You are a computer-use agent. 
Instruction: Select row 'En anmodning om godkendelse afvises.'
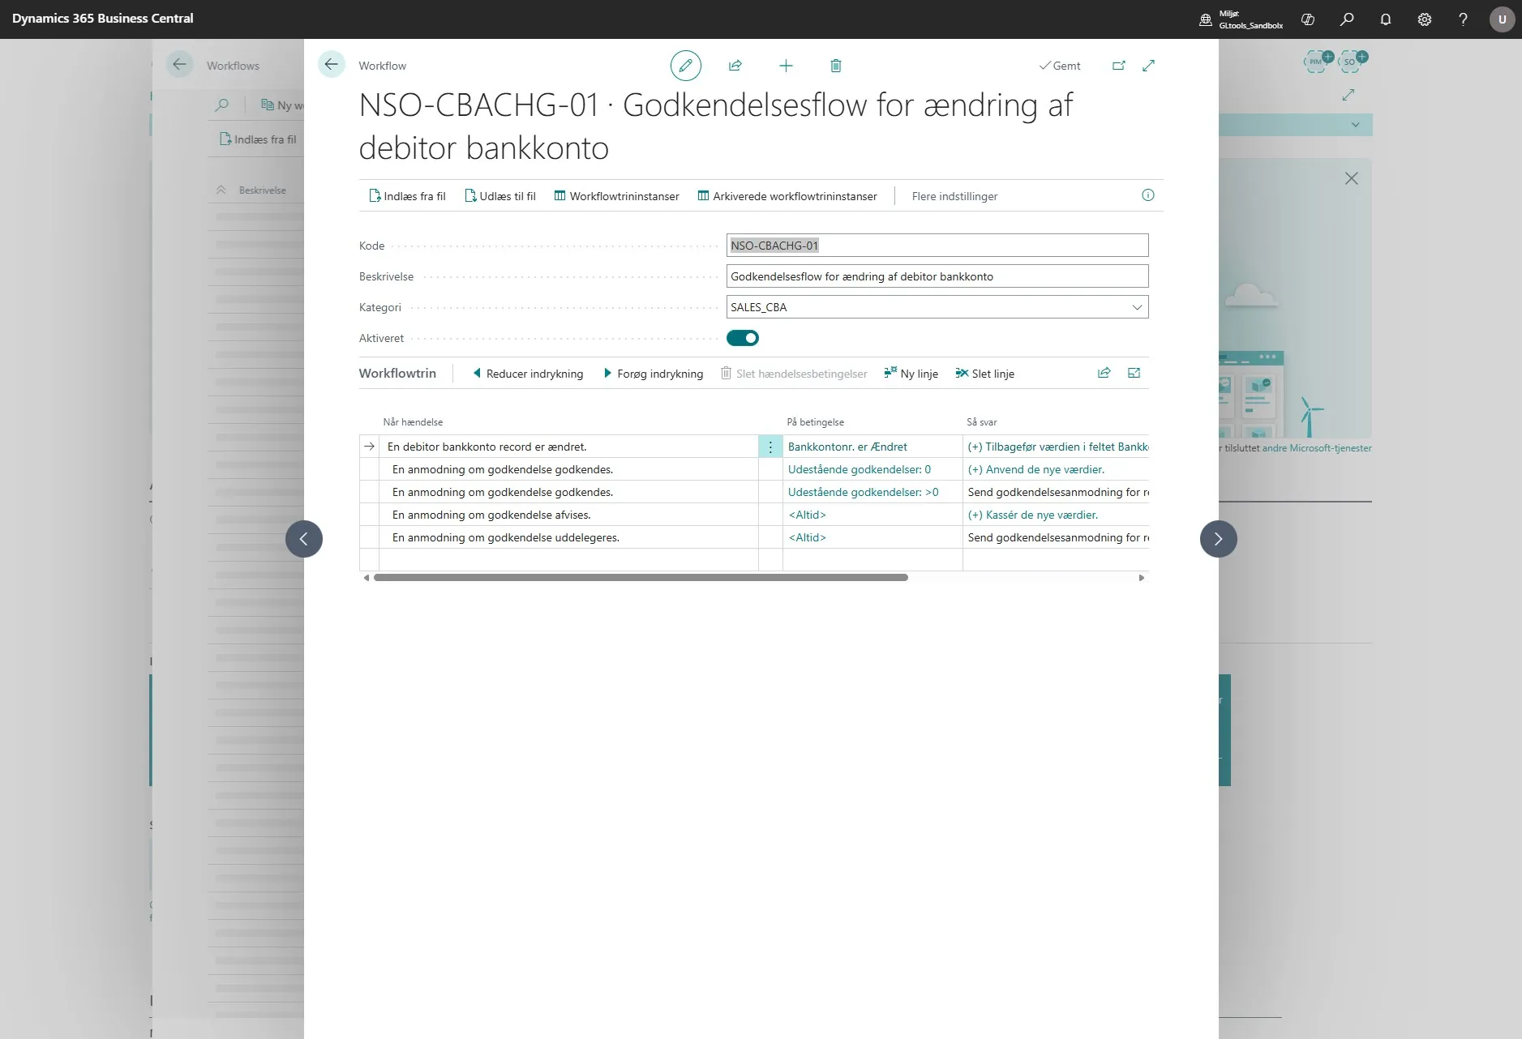click(491, 515)
